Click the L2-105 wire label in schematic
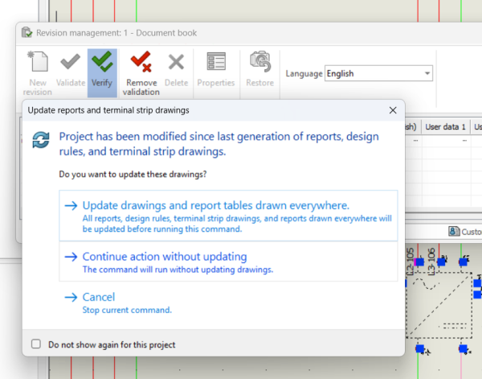 [x=410, y=261]
